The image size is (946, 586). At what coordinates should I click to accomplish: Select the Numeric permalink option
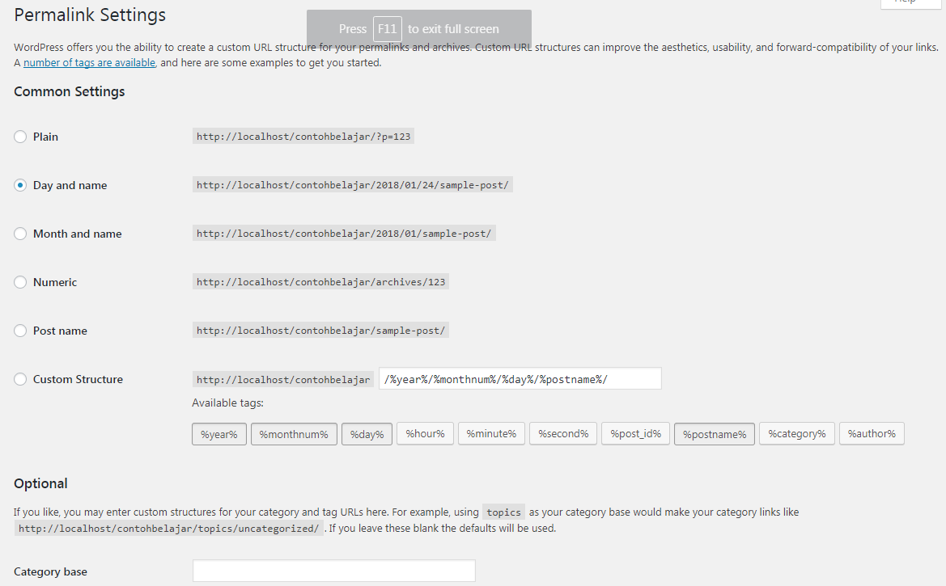[x=20, y=282]
